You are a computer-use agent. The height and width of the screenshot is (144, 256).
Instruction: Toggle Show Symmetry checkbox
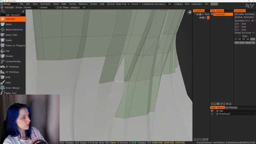(x=236, y=17)
